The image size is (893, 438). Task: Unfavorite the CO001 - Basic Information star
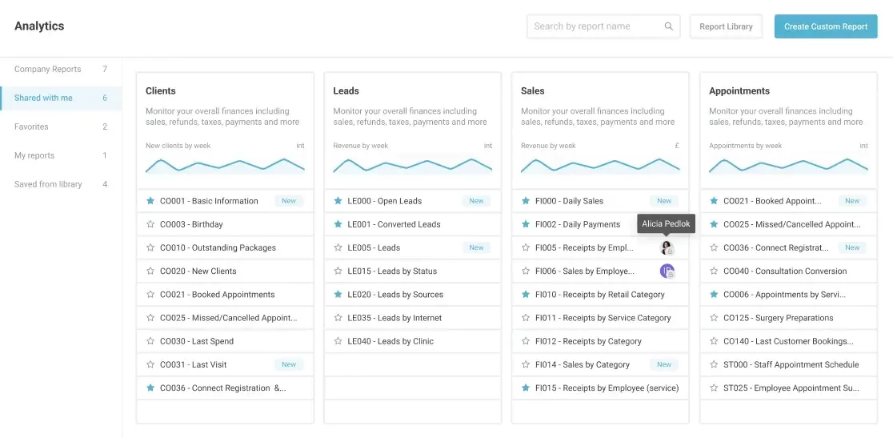150,201
